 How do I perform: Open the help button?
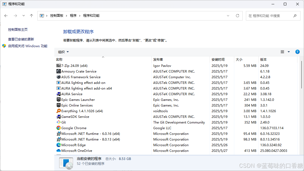point(298,52)
